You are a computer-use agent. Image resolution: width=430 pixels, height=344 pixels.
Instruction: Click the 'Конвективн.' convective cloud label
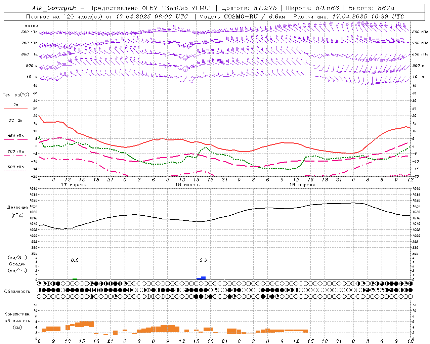pyautogui.click(x=17, y=314)
